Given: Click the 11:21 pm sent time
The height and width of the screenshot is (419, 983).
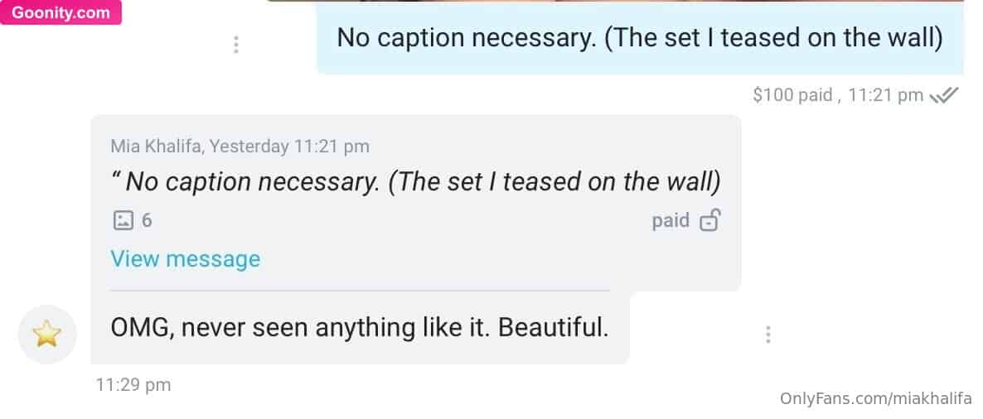Looking at the screenshot, I should [x=886, y=95].
